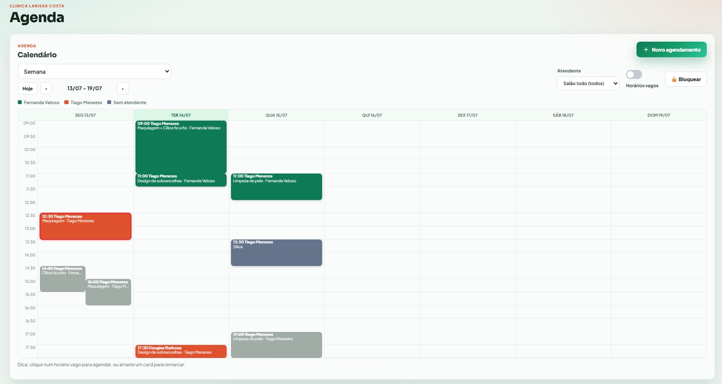Click the plus icon in Novo agendamento
722x384 pixels.
click(646, 50)
